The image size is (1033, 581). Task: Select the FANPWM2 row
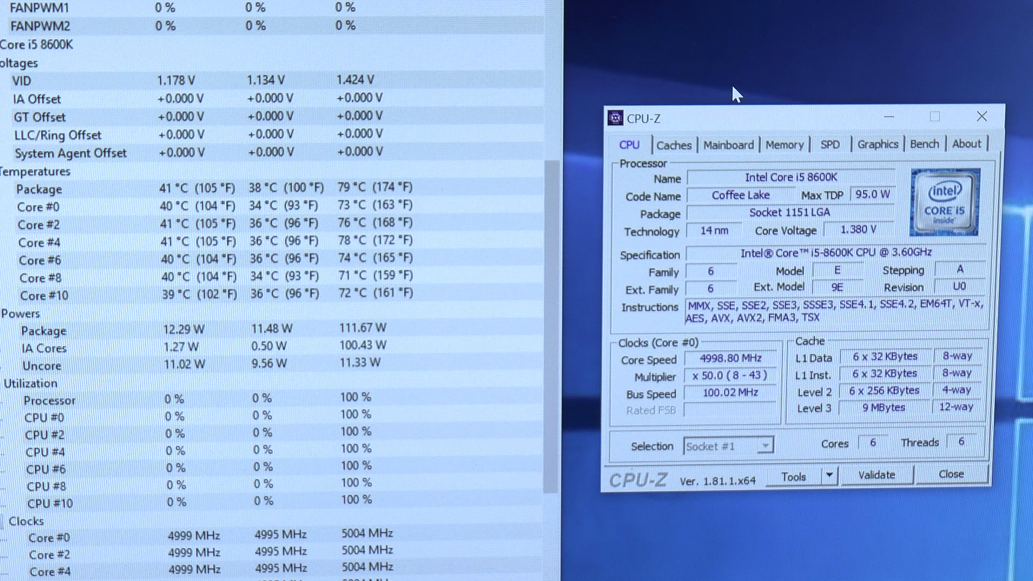click(272, 25)
